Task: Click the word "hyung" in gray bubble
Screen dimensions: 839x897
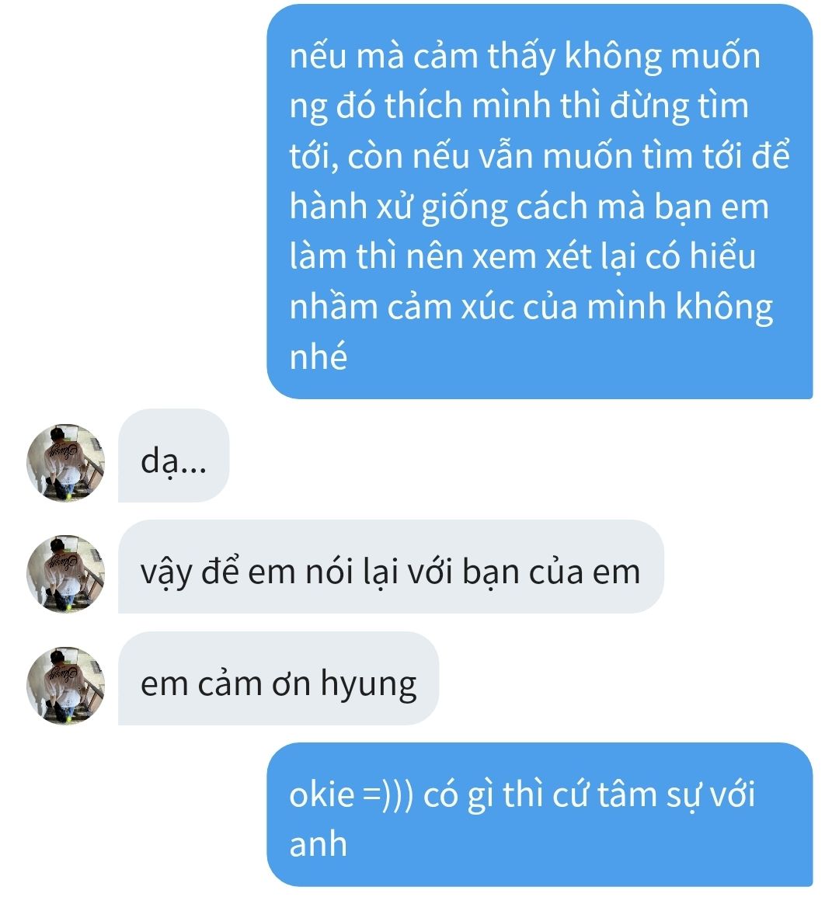Action: click(x=368, y=684)
